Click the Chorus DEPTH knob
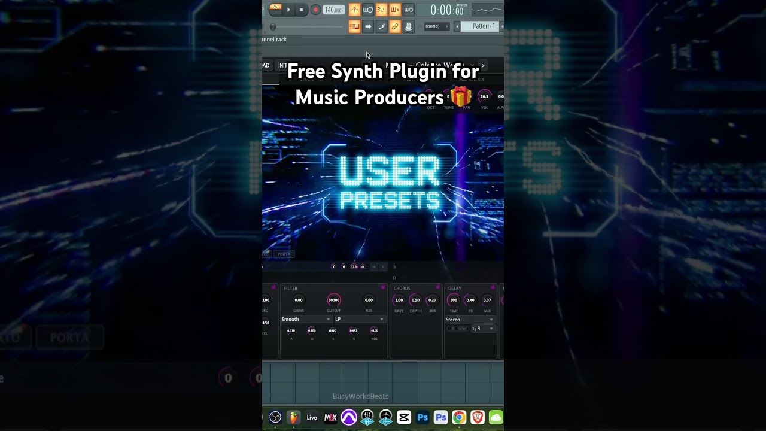This screenshot has width=766, height=431. pyautogui.click(x=415, y=300)
